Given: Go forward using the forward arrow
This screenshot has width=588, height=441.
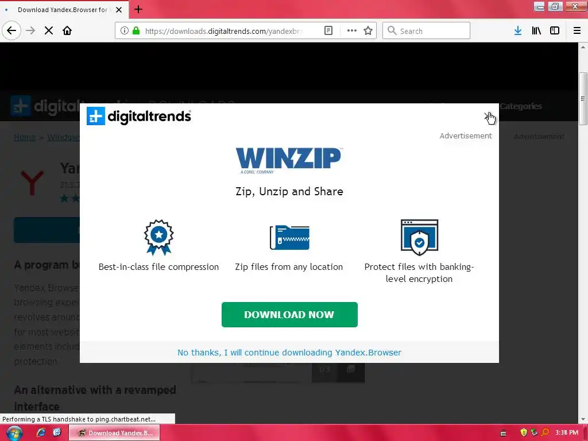Looking at the screenshot, I should pyautogui.click(x=30, y=31).
